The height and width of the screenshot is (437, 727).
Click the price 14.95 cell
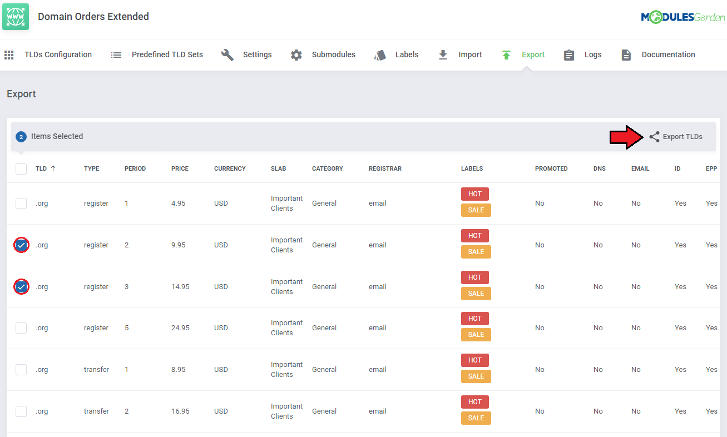tap(180, 287)
